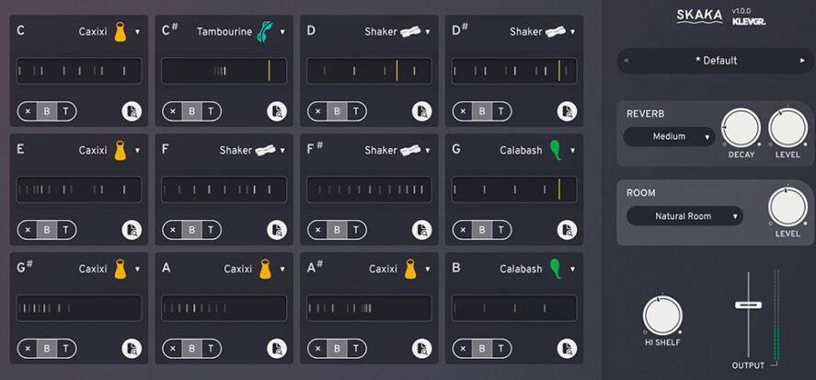Click the Caxixi icon in pad A

click(x=265, y=270)
